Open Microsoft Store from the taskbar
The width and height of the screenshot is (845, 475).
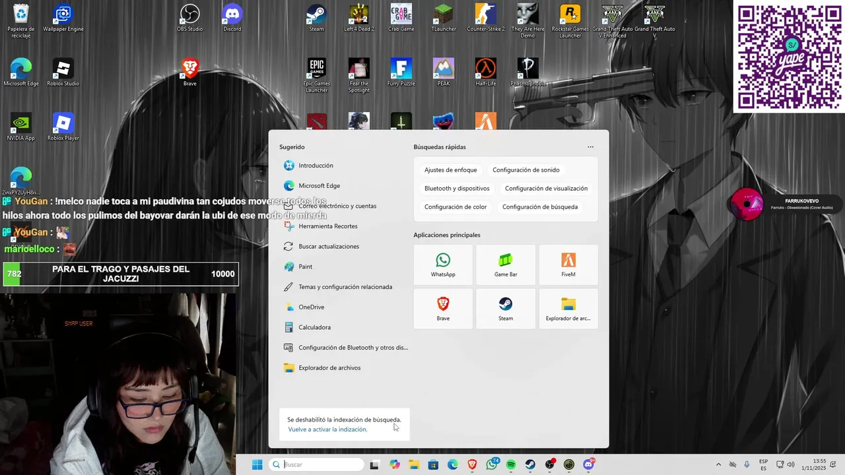point(433,464)
